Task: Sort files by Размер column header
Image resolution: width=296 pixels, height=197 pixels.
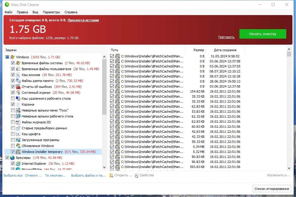Action: tap(196, 50)
